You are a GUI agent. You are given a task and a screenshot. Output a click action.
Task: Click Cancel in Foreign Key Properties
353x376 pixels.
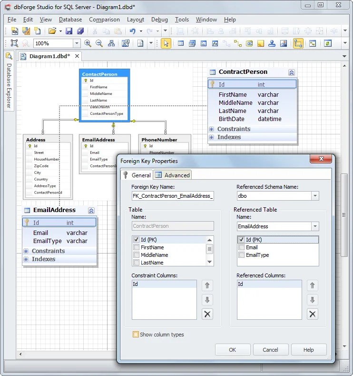click(270, 350)
